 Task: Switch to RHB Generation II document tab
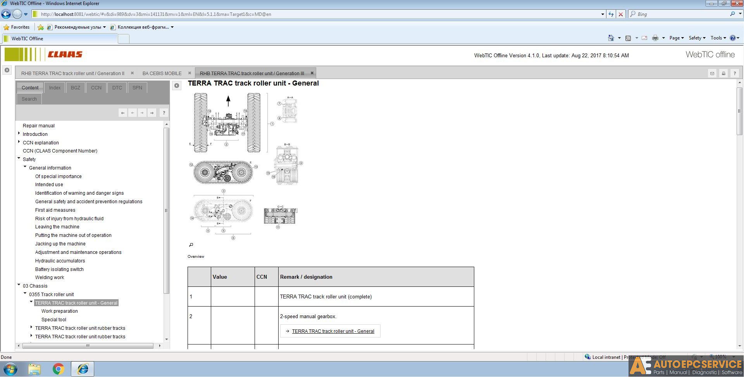click(x=73, y=73)
